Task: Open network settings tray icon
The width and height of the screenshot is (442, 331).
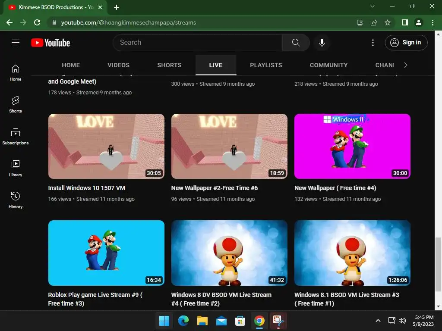Action: coord(391,321)
